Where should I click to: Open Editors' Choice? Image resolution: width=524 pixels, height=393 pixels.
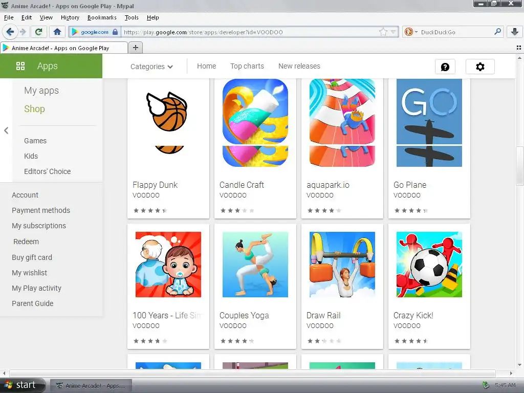pos(47,171)
